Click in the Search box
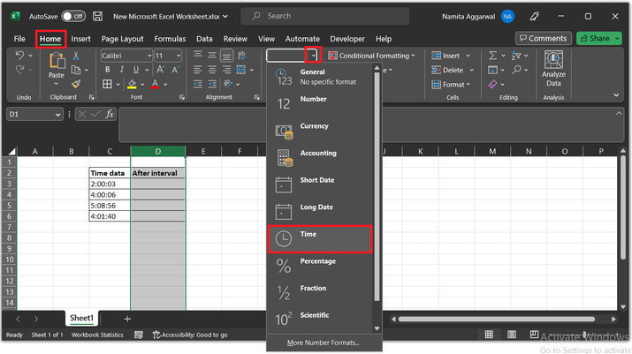 tap(325, 16)
